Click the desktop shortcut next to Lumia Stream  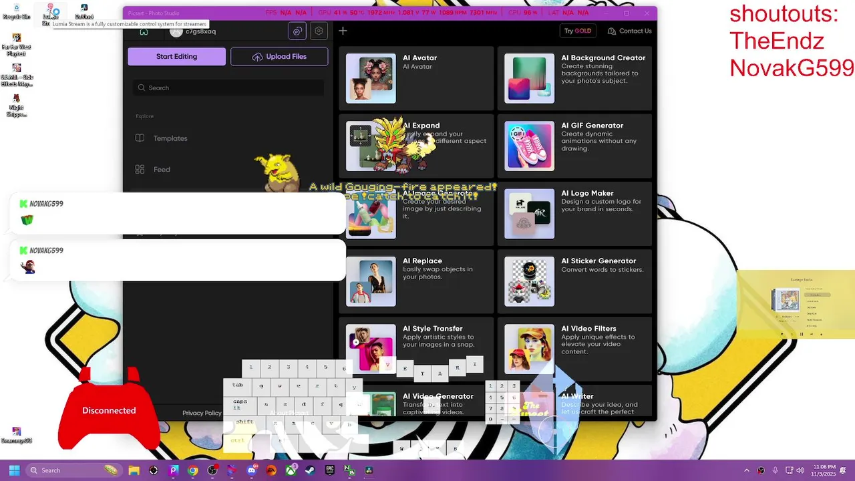[x=84, y=12]
